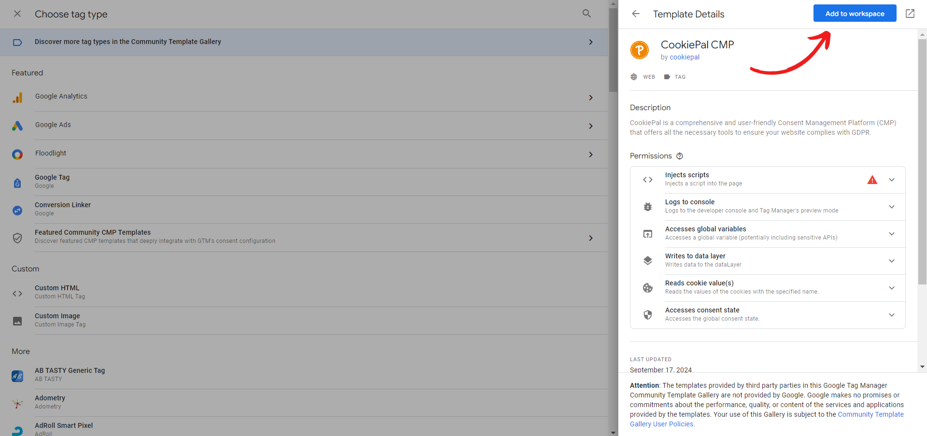
Task: Open the Permissions help icon
Action: pyautogui.click(x=680, y=156)
